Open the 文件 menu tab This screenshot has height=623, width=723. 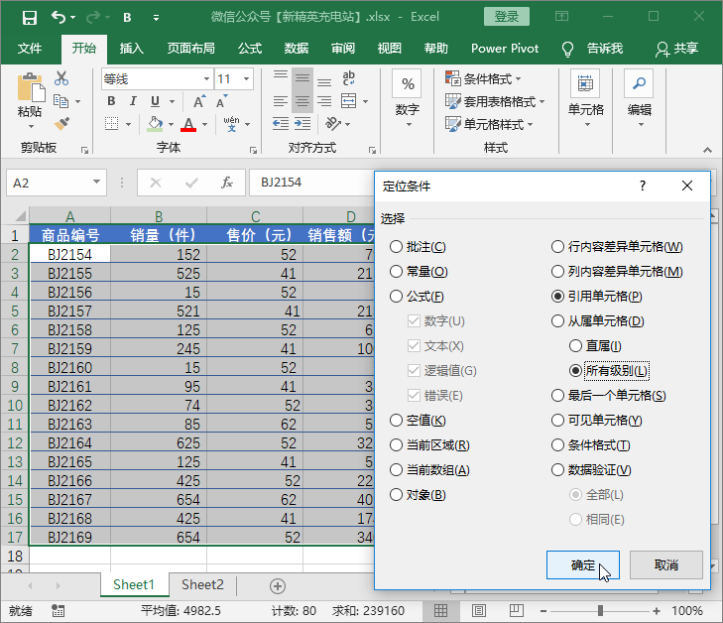30,49
